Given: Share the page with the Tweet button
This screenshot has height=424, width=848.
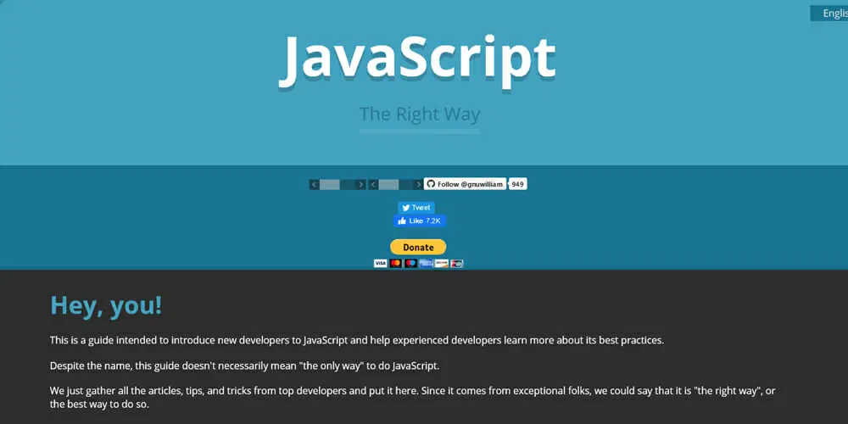Looking at the screenshot, I should tap(416, 208).
